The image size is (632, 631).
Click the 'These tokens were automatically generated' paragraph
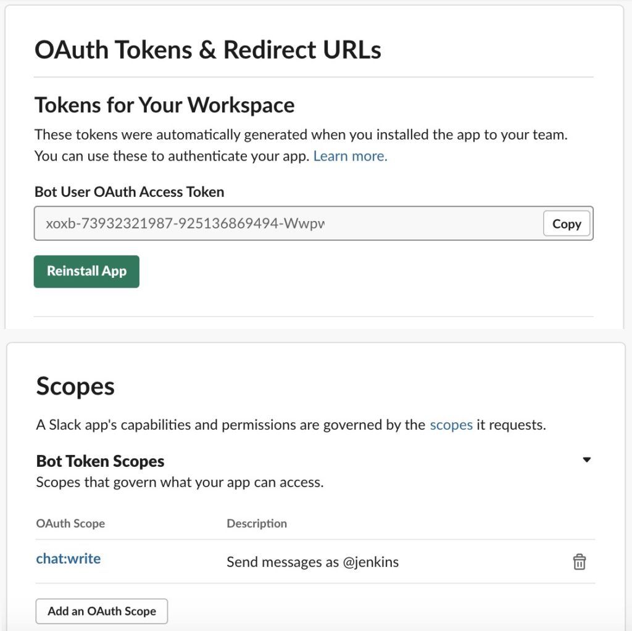tap(301, 145)
